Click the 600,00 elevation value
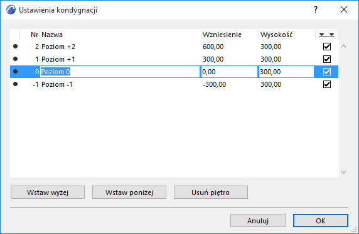 pyautogui.click(x=213, y=47)
